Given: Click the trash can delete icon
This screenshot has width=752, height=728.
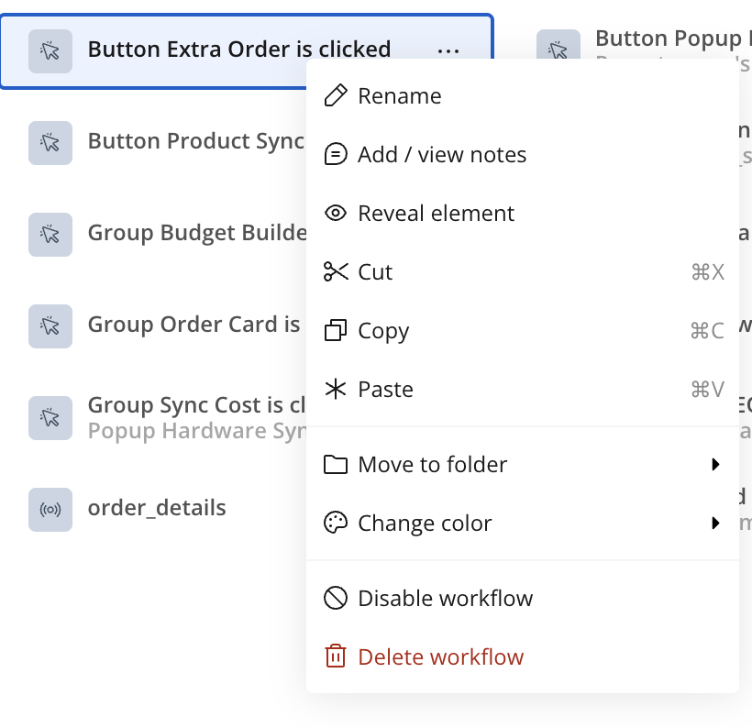Looking at the screenshot, I should click(337, 657).
